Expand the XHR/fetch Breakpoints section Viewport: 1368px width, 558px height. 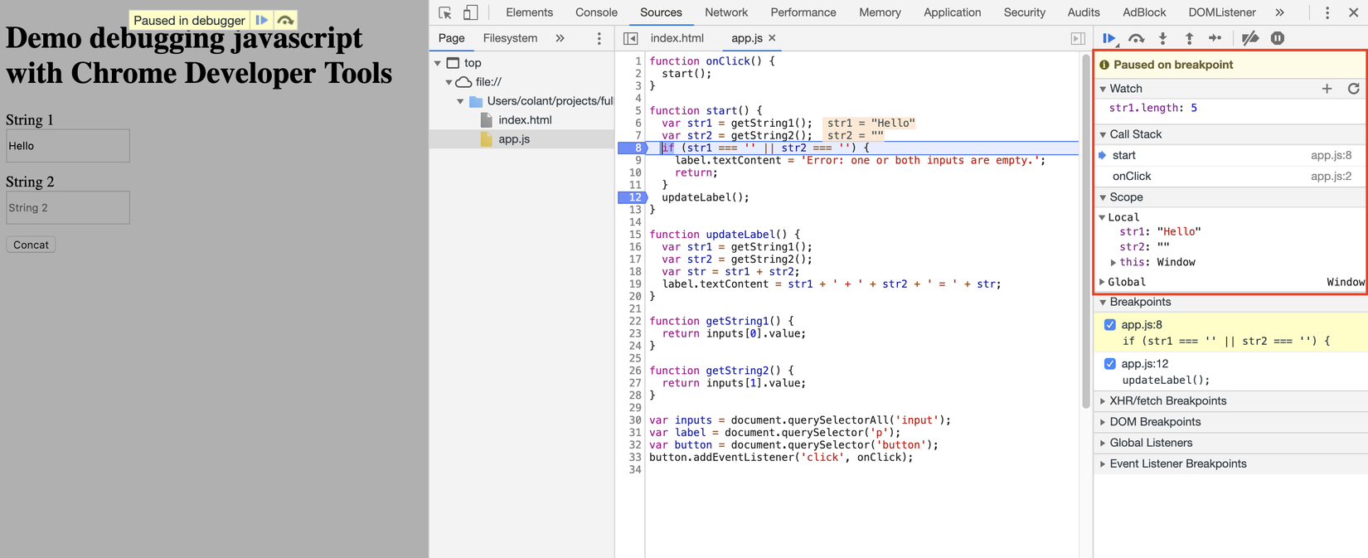(x=1167, y=401)
